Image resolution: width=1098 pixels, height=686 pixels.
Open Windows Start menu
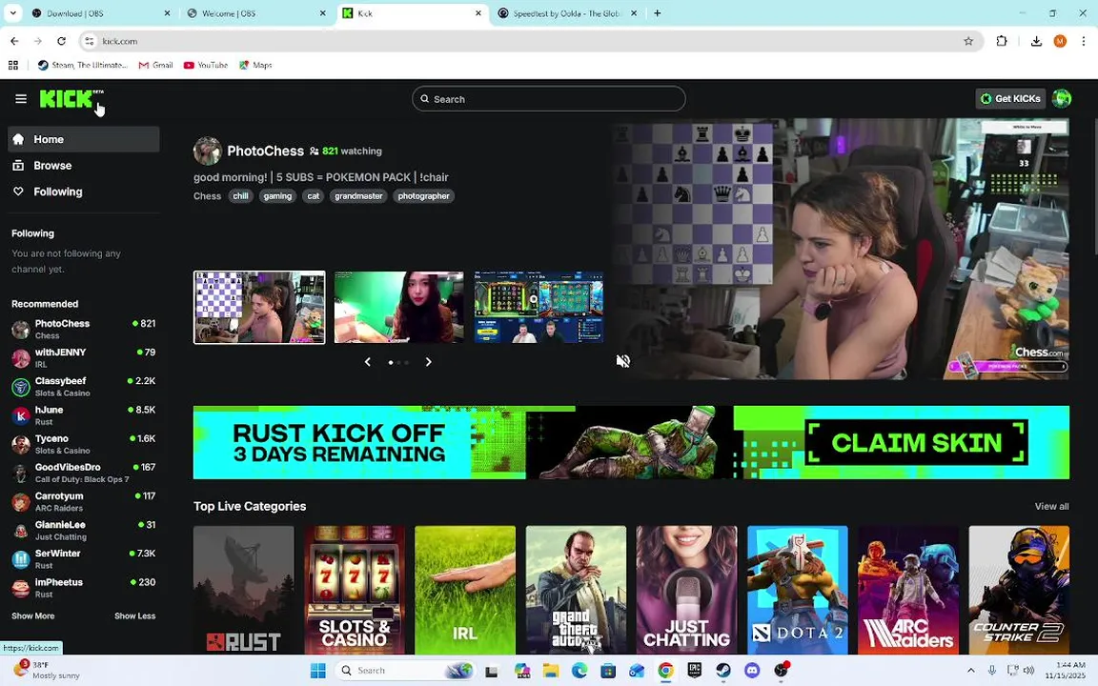click(x=318, y=671)
